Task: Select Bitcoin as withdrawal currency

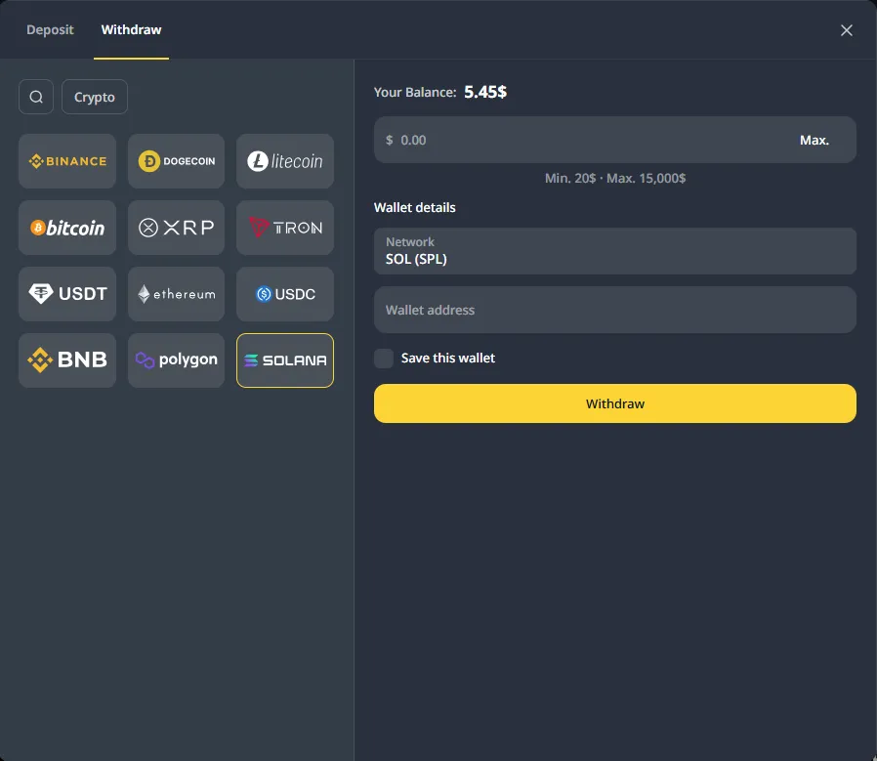Action: click(67, 228)
